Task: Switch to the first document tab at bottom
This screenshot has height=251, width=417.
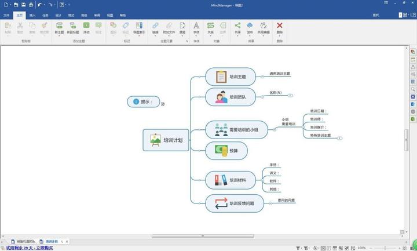Action: [23, 241]
